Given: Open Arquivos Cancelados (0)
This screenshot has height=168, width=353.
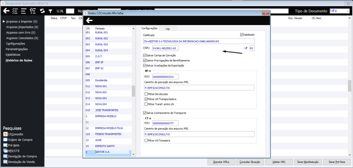Looking at the screenshot, I should [x=22, y=38].
